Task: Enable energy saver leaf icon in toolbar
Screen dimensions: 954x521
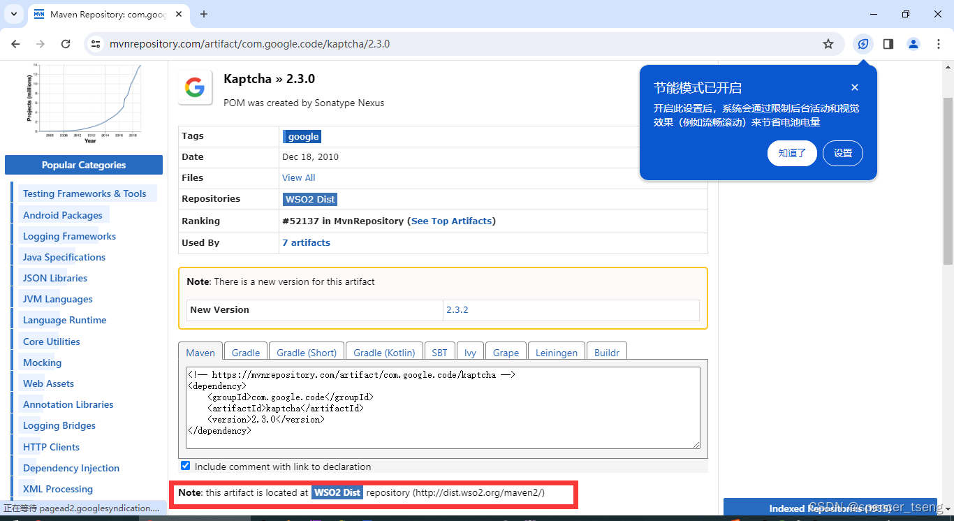Action: pos(863,43)
